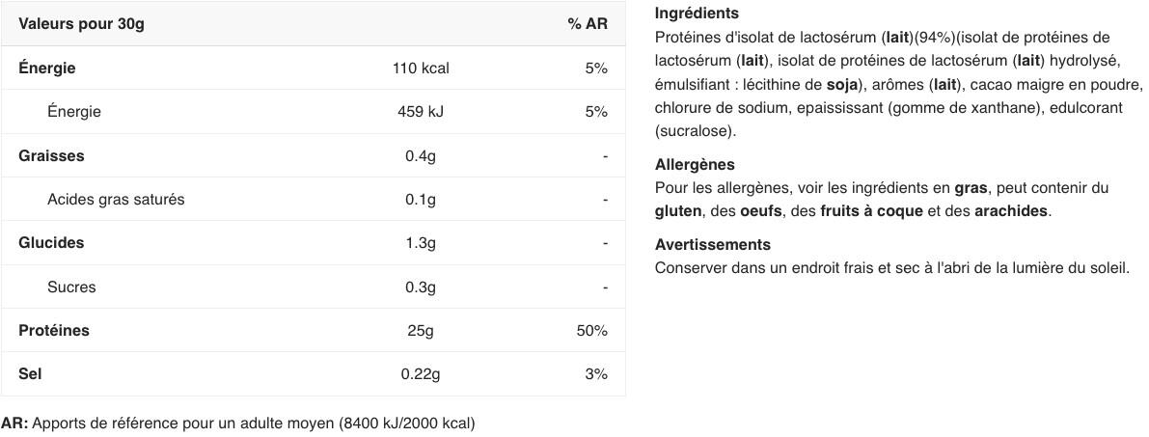Click the 50% AR value for Protéines
Viewport: 1149px width, 437px height.
[591, 331]
